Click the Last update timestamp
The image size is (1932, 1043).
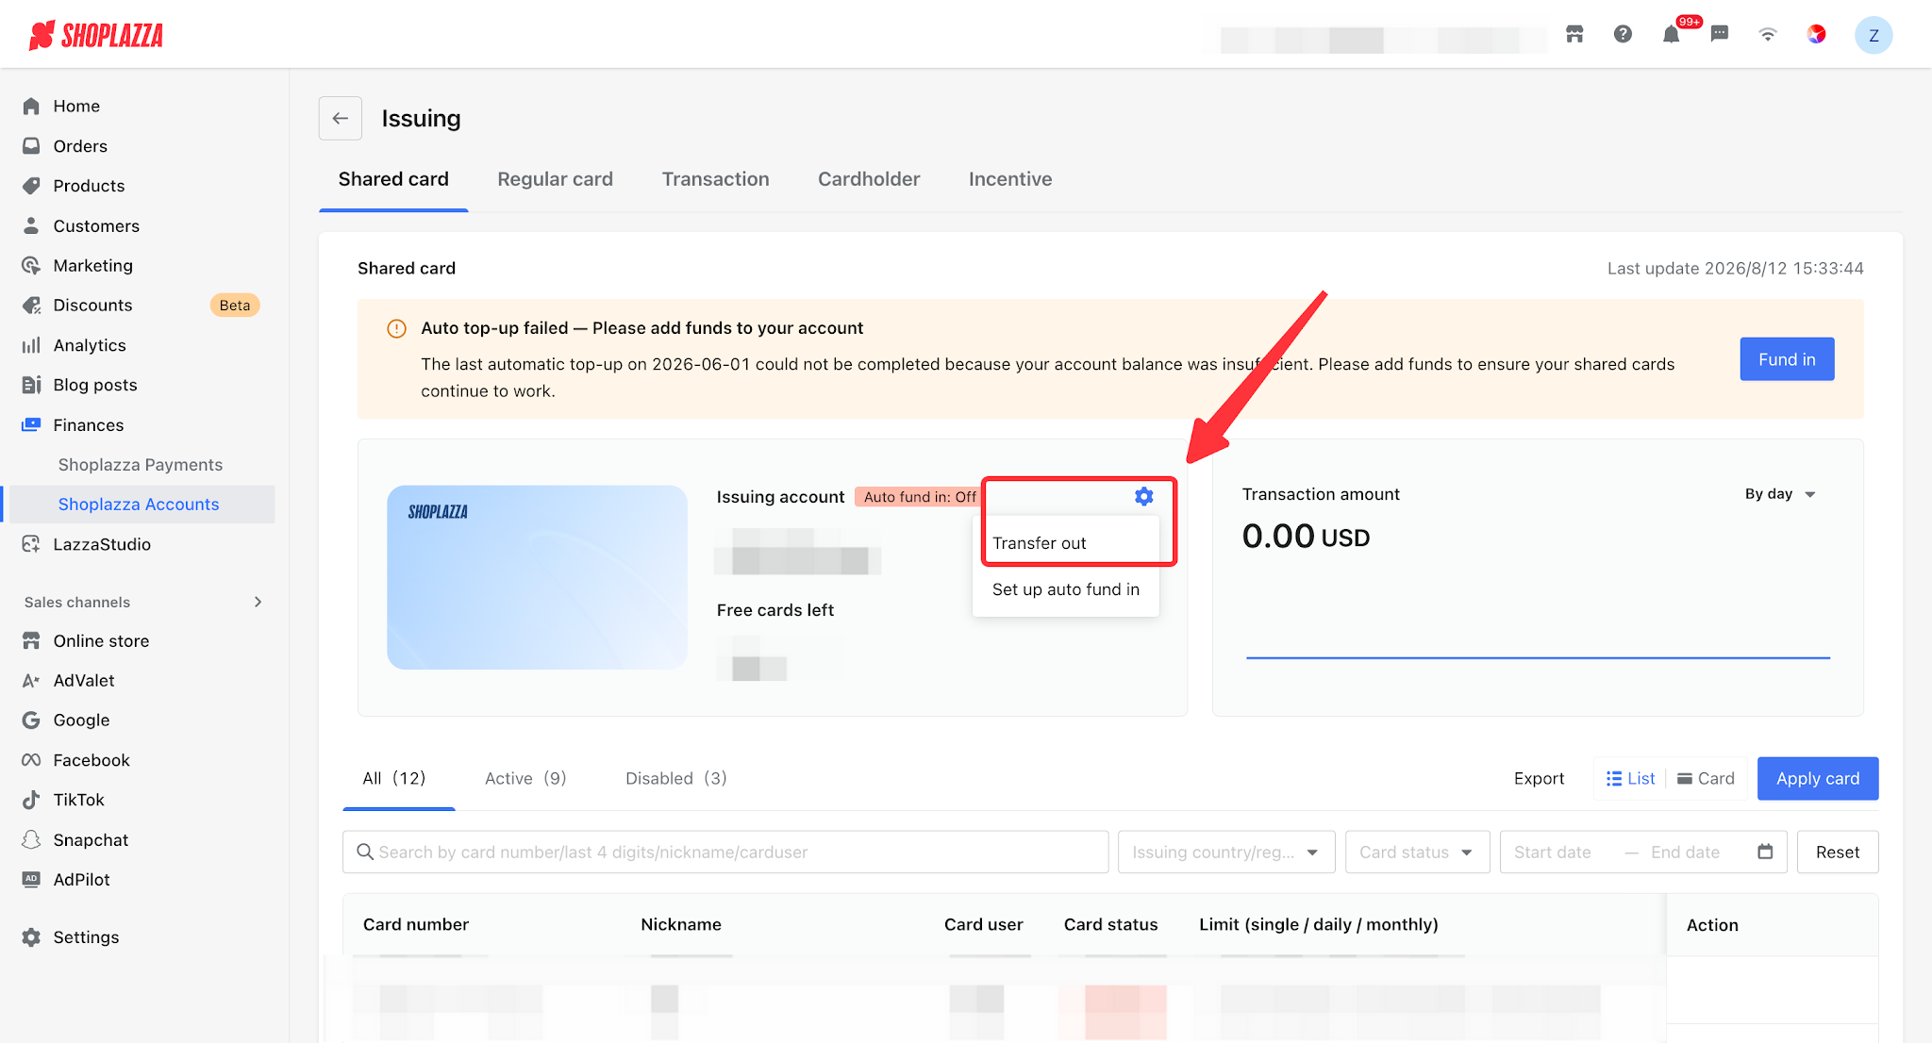(1736, 268)
